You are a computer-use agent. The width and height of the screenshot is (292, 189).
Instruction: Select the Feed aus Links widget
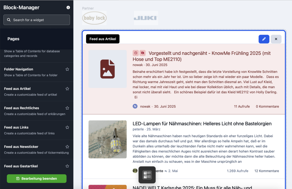tap(37, 130)
